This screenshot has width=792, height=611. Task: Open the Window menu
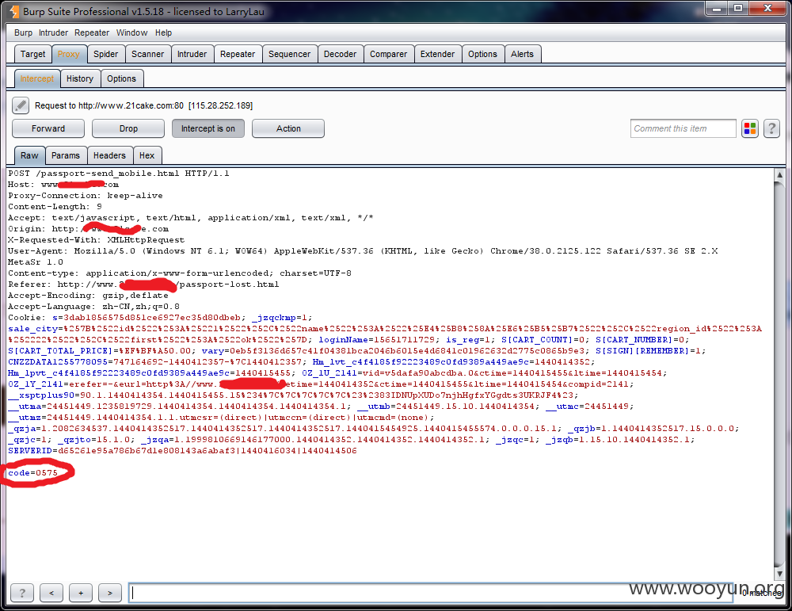tap(131, 32)
